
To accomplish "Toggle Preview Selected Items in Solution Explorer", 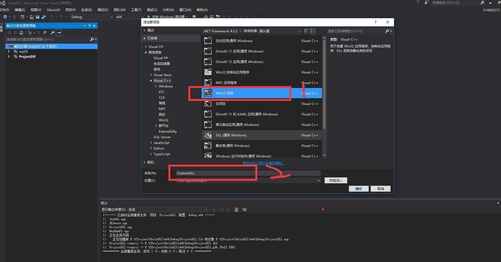I will 59,33.
